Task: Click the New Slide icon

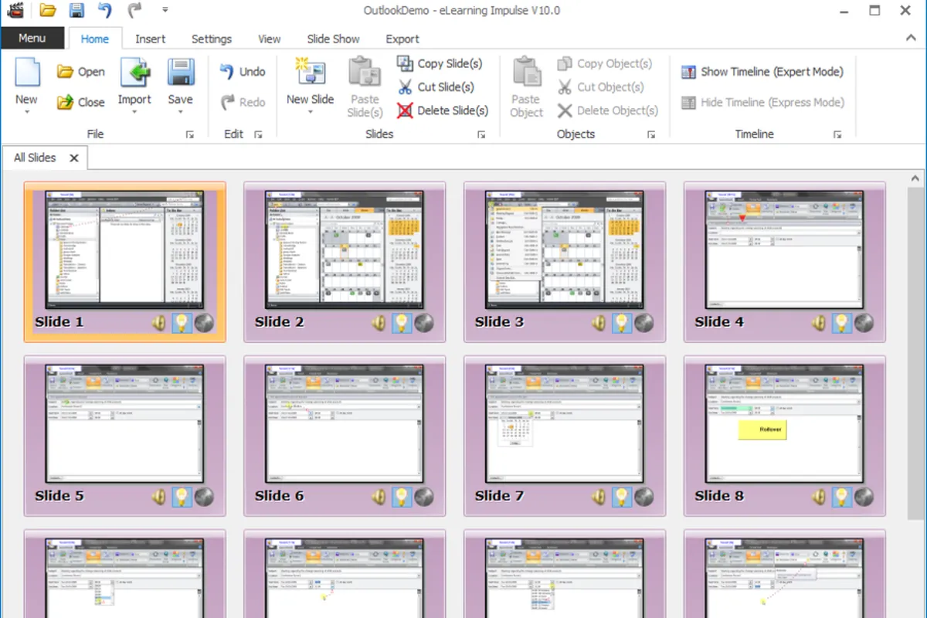Action: (310, 73)
